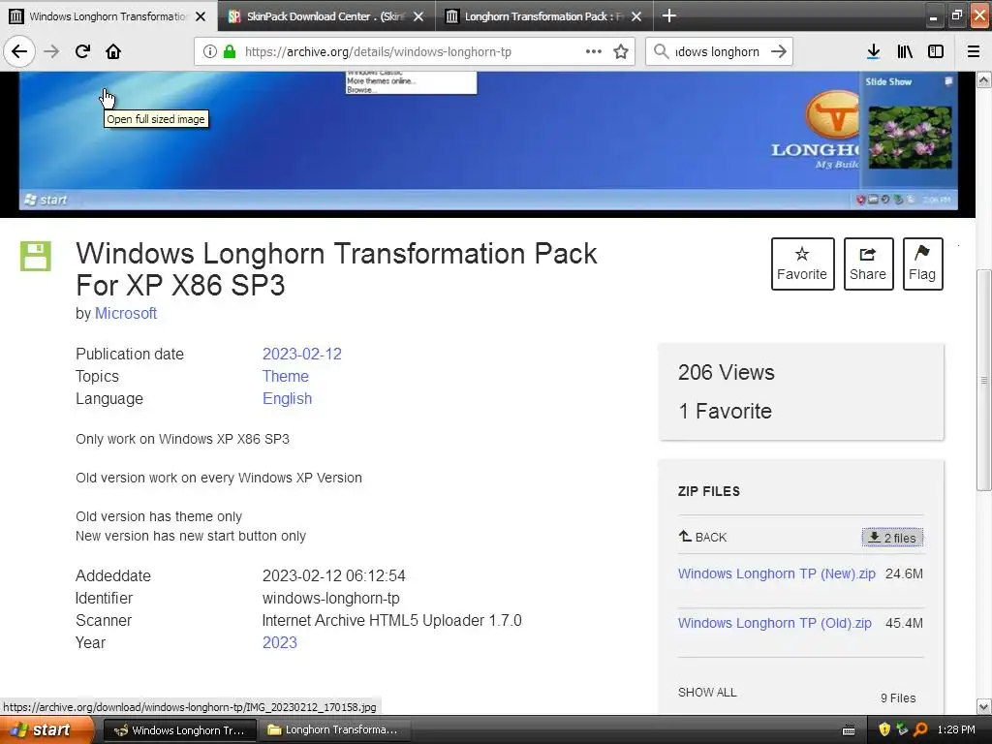Click the search magnifier icon
The width and height of the screenshot is (992, 744).
click(x=661, y=51)
